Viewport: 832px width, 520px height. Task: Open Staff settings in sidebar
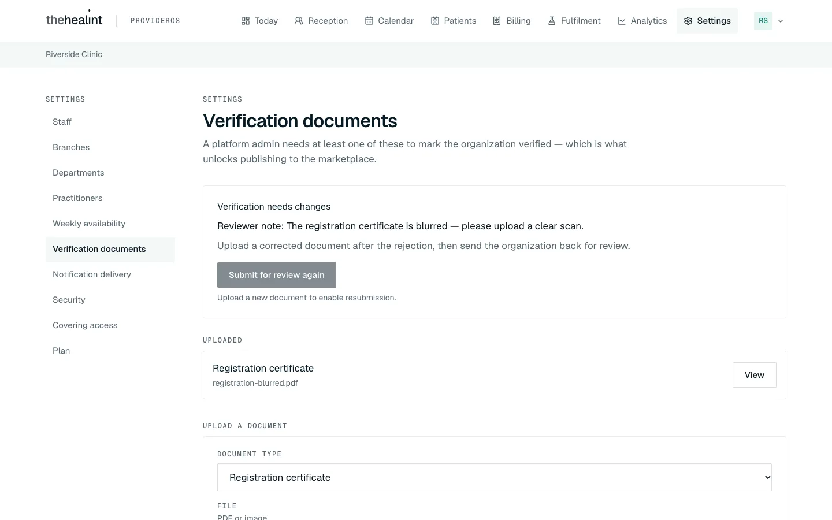(x=110, y=122)
